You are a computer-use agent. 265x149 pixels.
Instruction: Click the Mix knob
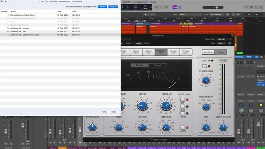pyautogui.click(x=206, y=127)
